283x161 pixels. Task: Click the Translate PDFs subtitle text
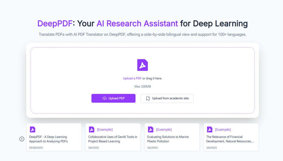click(143, 35)
